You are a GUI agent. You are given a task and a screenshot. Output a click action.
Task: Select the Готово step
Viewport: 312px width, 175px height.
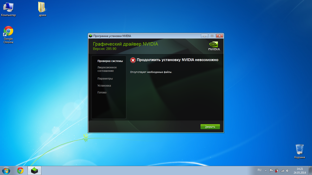tap(102, 93)
